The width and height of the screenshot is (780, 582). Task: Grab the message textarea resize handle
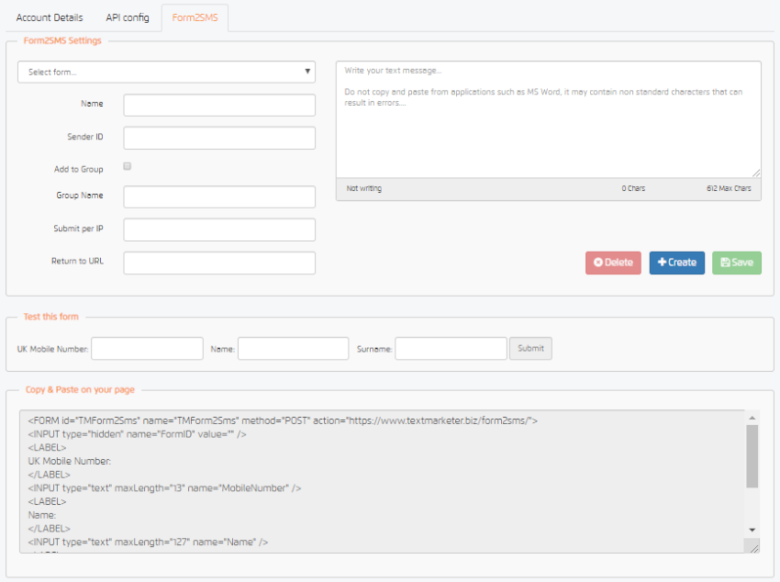point(756,173)
